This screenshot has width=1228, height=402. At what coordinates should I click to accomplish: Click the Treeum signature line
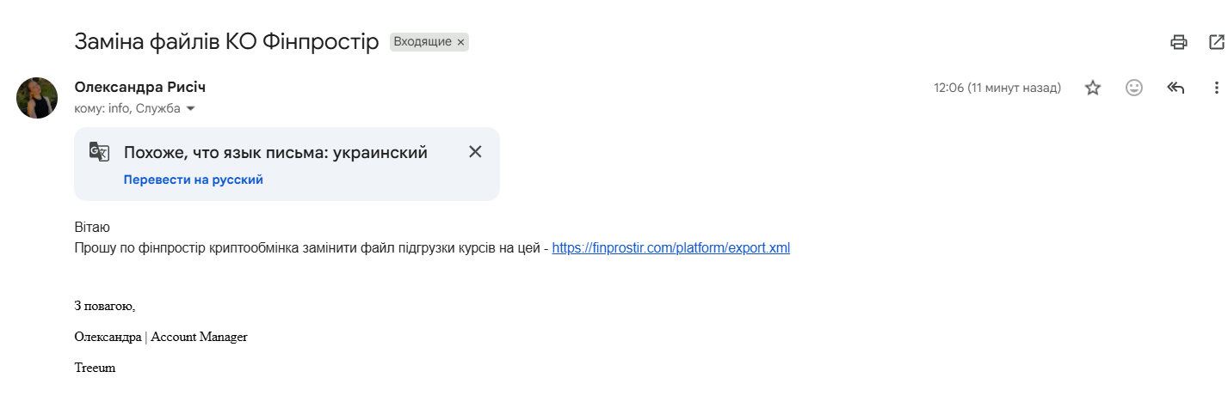95,368
